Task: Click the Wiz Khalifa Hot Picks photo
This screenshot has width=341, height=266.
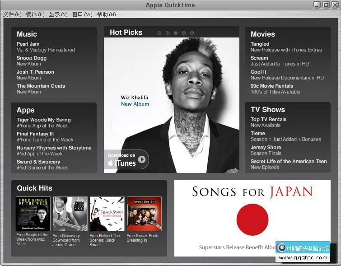Action: click(172, 105)
